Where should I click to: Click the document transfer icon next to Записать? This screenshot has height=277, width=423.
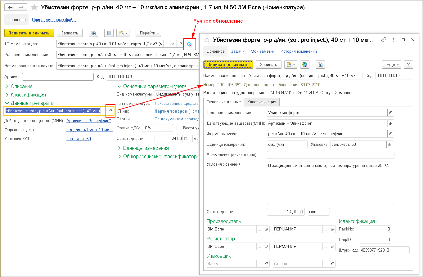pos(93,33)
